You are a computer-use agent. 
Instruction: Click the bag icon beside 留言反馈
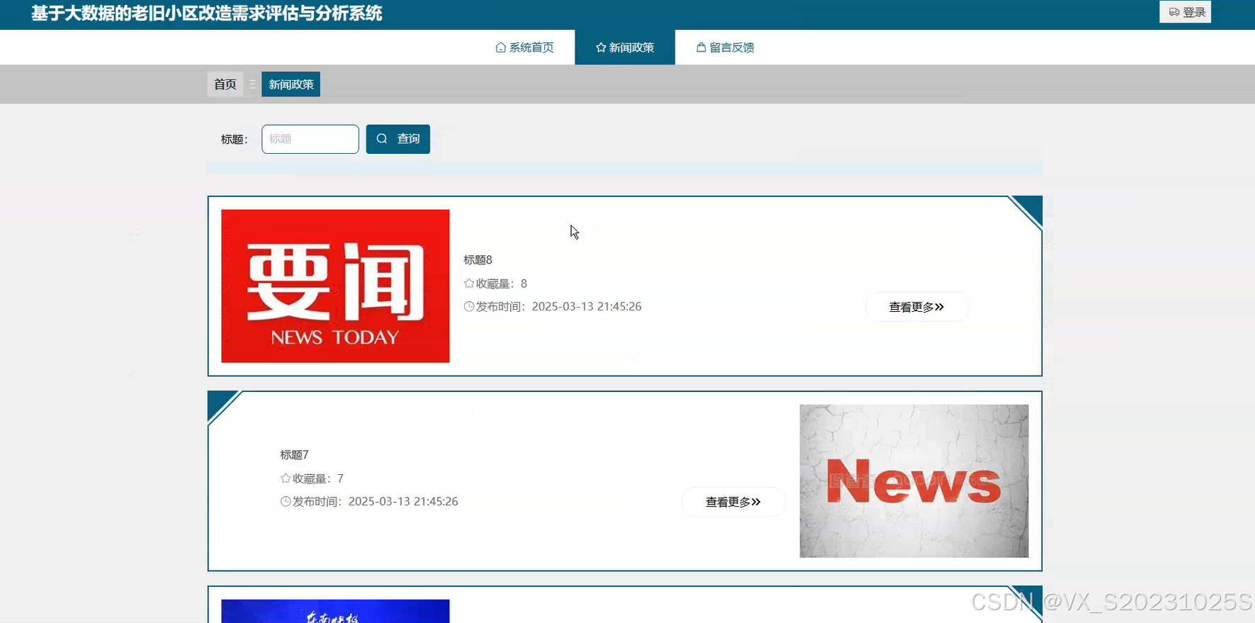(701, 47)
